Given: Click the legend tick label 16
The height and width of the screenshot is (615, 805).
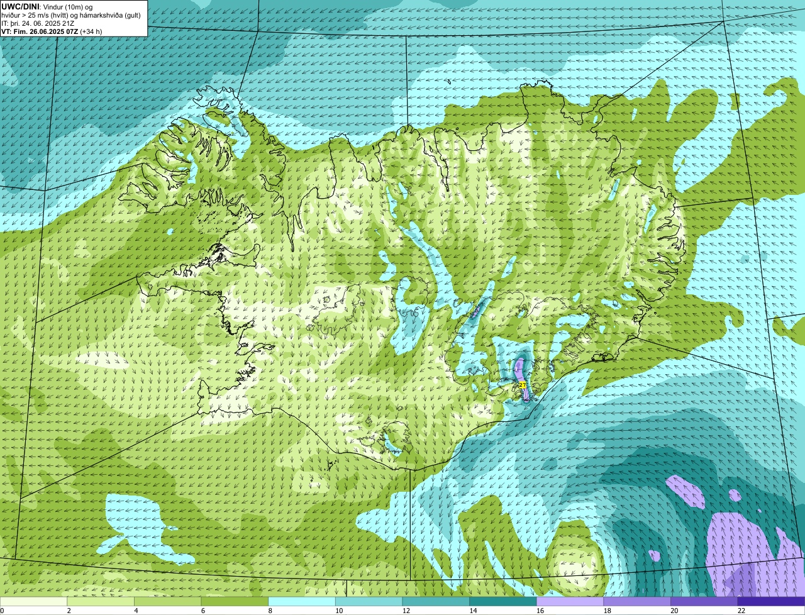Looking at the screenshot, I should coord(540,611).
